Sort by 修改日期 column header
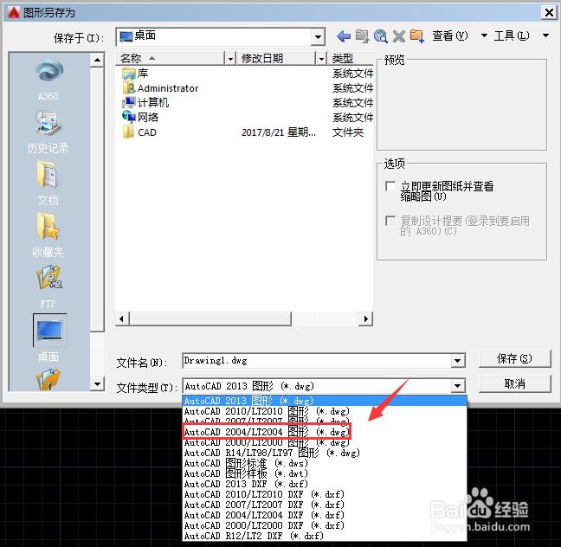The height and width of the screenshot is (547, 561). coord(276,58)
